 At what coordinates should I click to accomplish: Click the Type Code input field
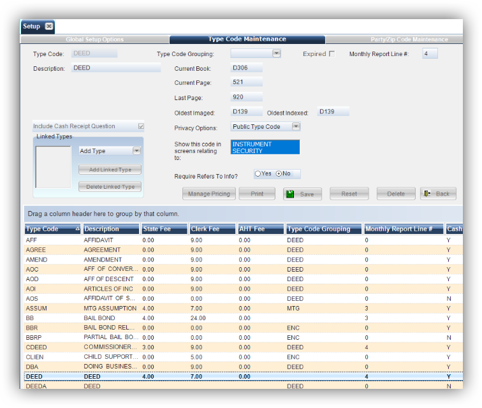pyautogui.click(x=94, y=54)
